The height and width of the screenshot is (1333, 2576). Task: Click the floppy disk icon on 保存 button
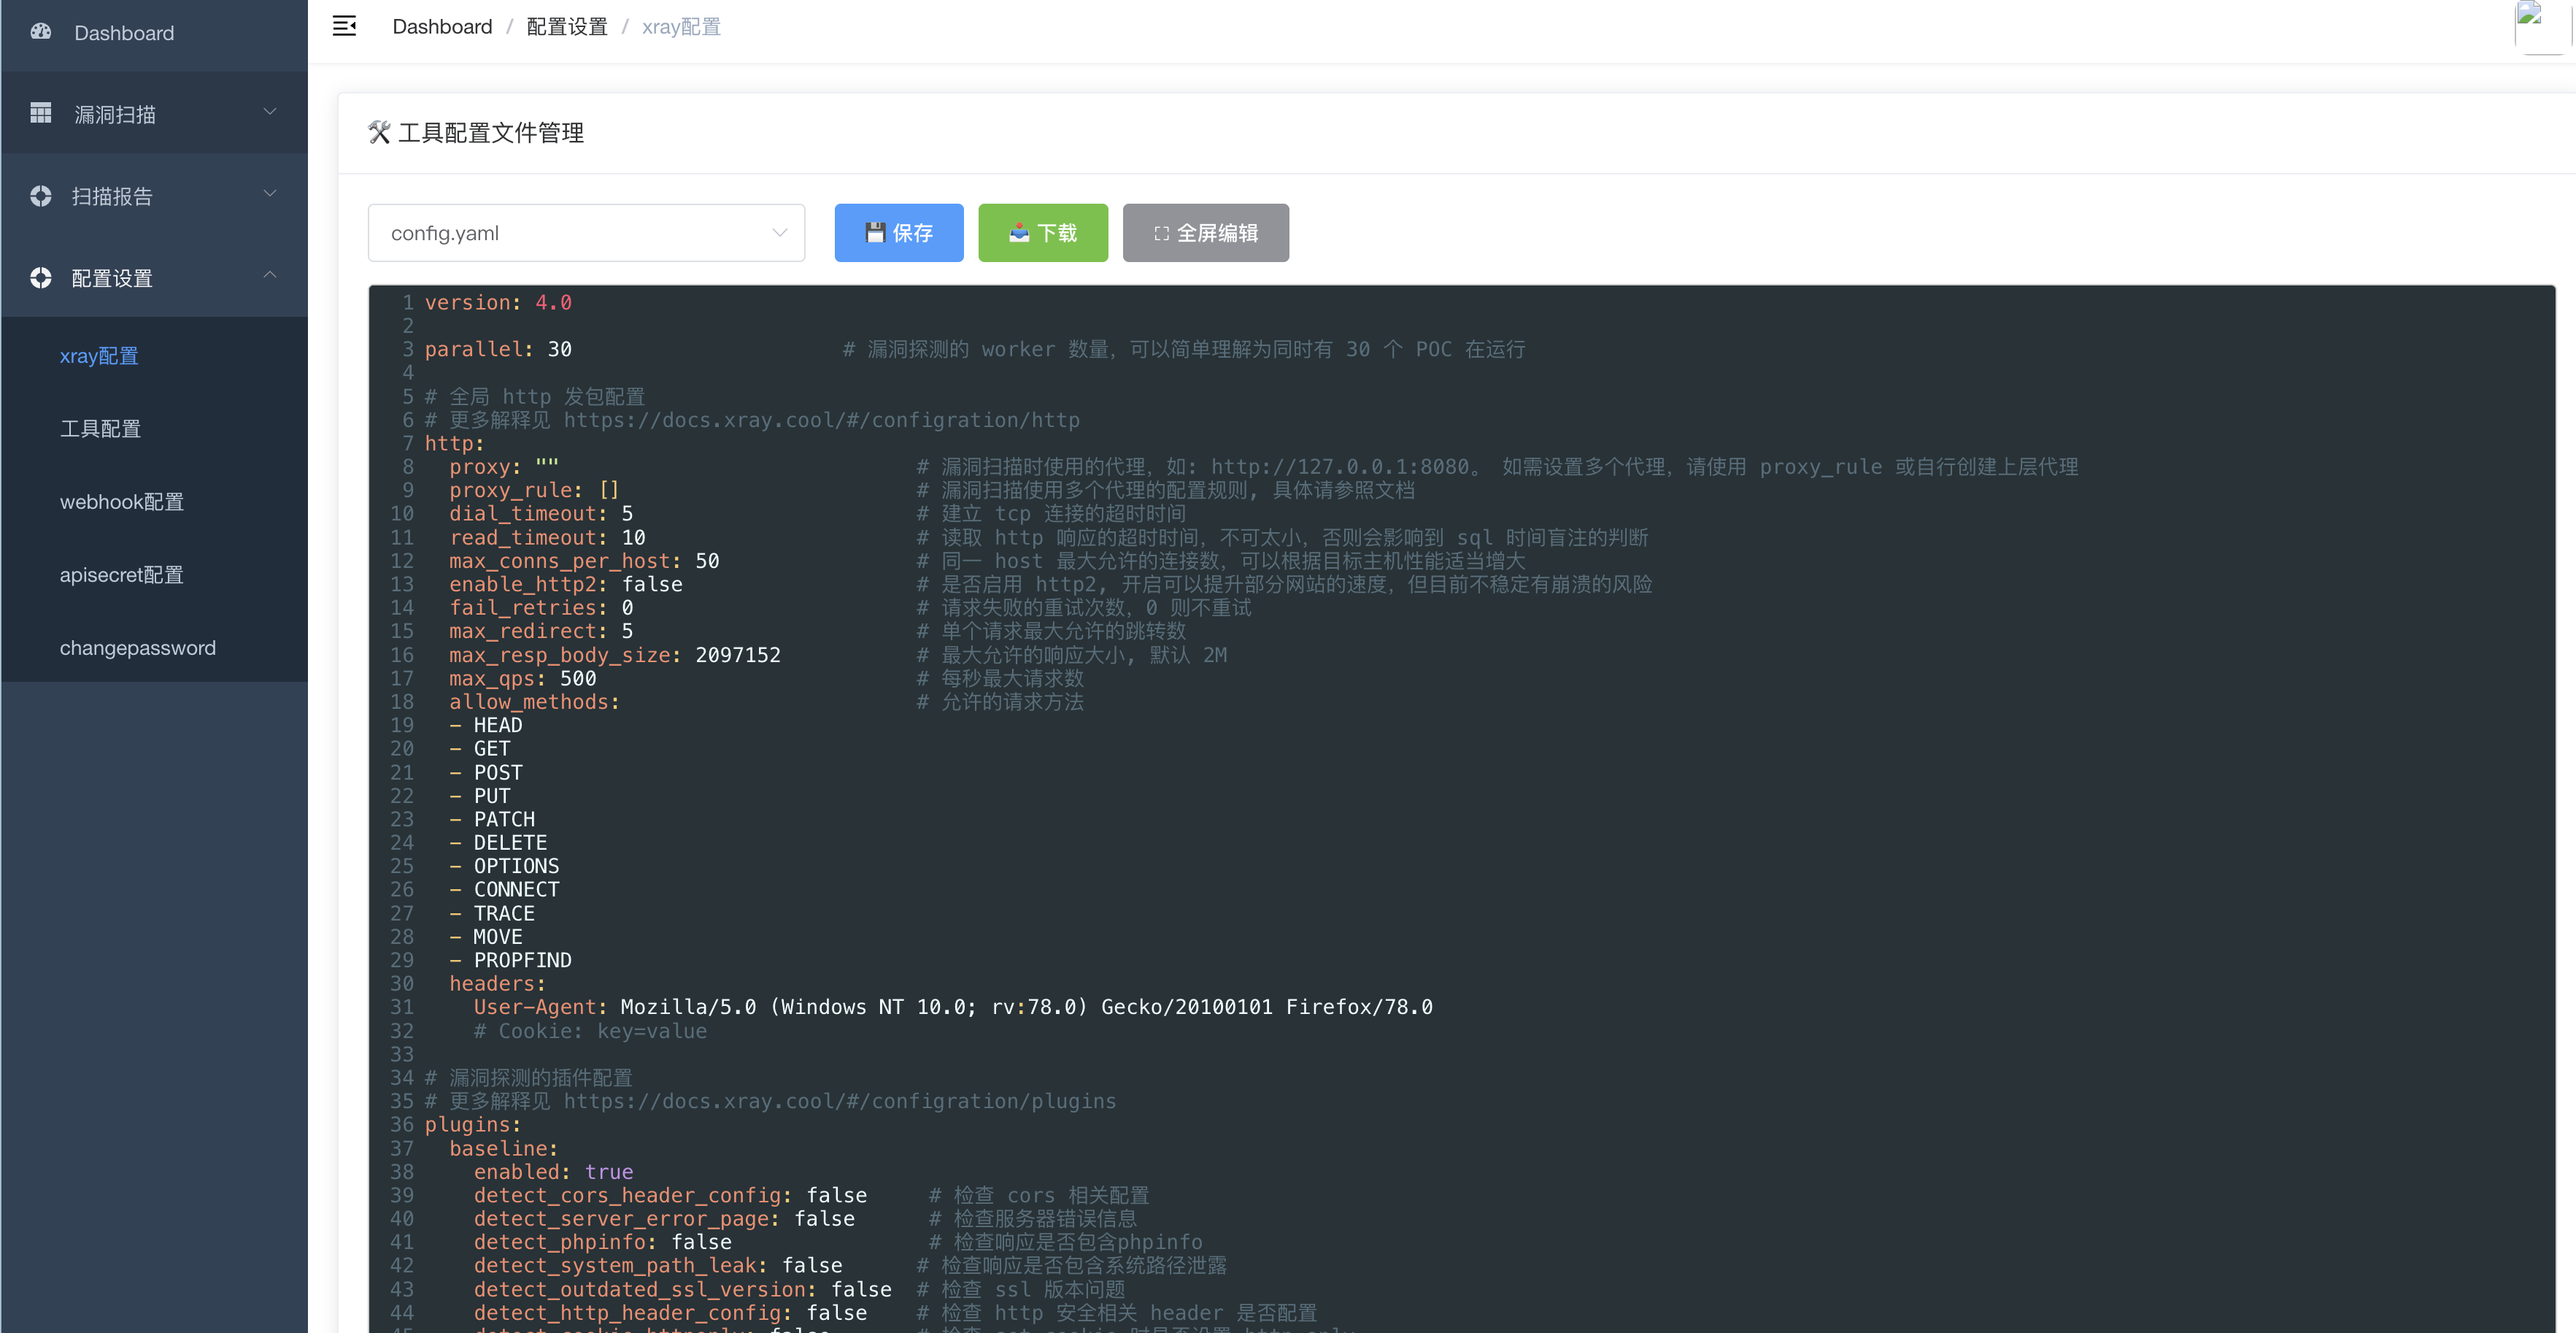coord(875,233)
